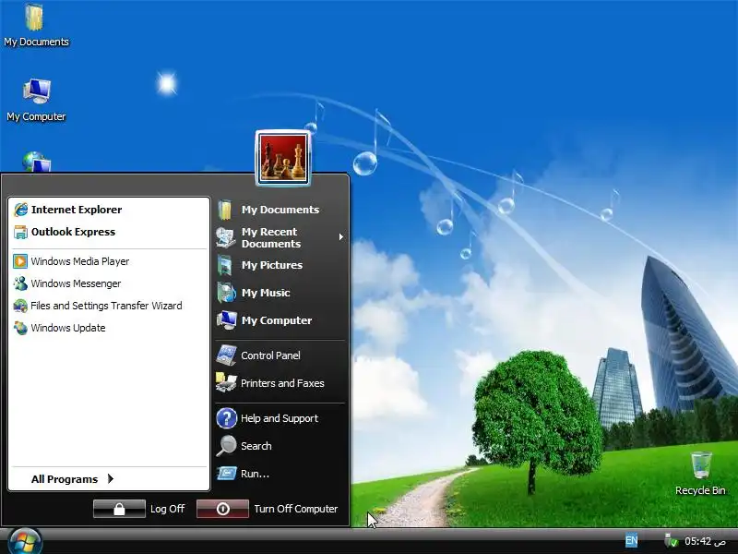Select Windows Update text entry
The height and width of the screenshot is (554, 738).
tap(68, 328)
